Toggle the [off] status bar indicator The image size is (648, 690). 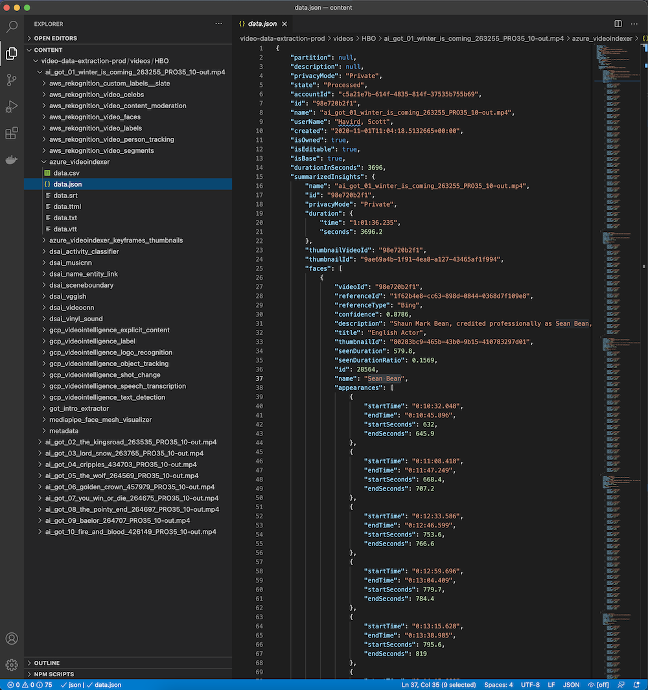point(599,685)
